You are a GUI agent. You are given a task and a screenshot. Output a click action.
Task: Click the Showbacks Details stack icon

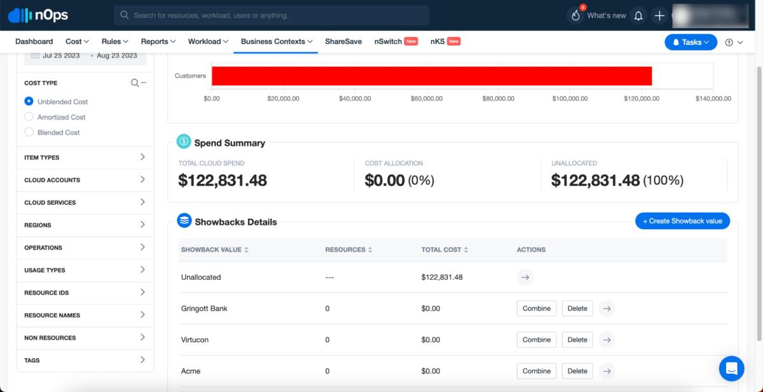[x=184, y=221]
